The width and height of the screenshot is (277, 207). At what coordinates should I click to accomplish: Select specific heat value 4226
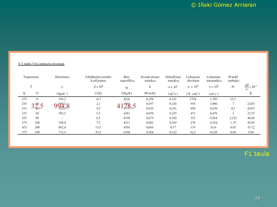coord(127,99)
